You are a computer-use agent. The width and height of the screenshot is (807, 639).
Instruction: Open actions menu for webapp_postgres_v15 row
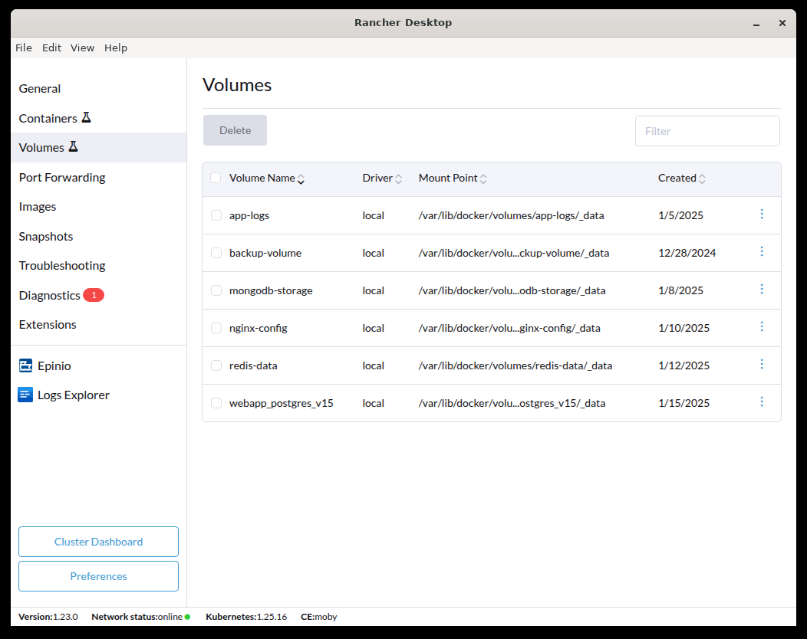(x=762, y=401)
